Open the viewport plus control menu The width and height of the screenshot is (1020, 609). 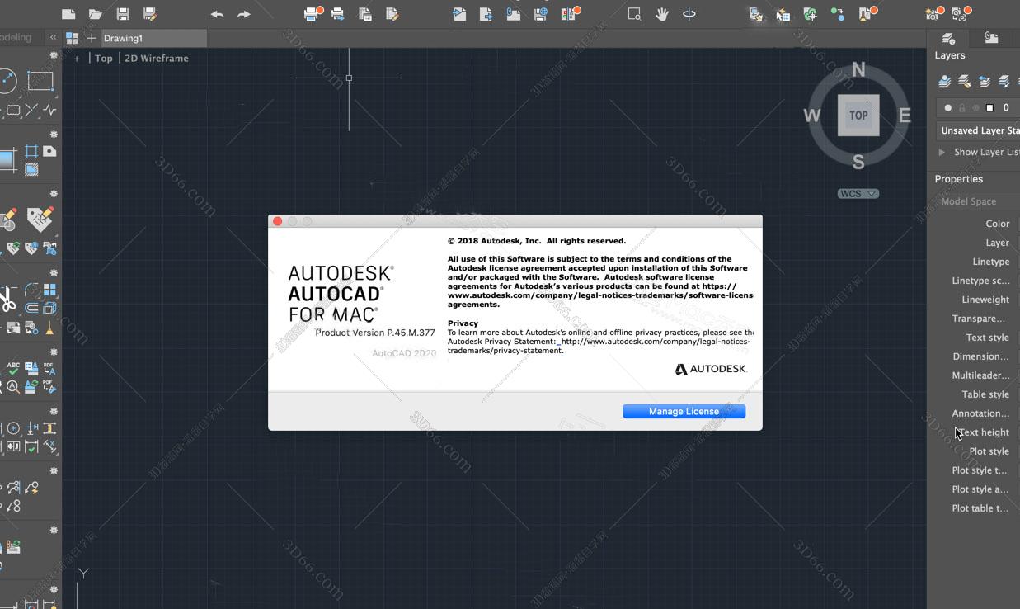(77, 59)
